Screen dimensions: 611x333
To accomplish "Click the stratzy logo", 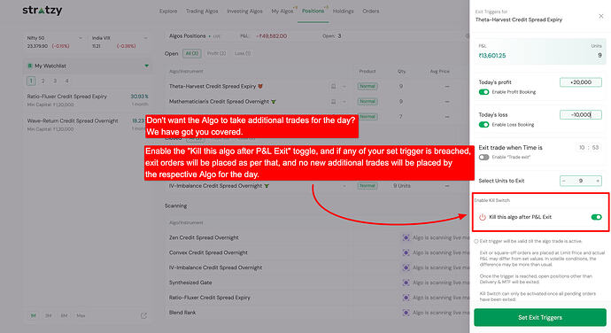I will [x=43, y=11].
